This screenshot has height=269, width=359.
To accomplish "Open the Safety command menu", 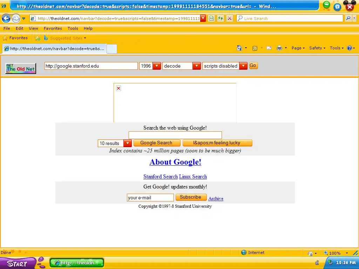I will click(317, 48).
